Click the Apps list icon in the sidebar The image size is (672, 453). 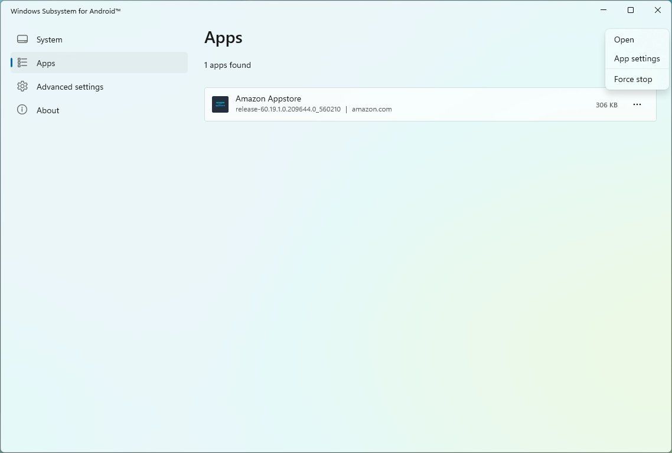[x=22, y=63]
